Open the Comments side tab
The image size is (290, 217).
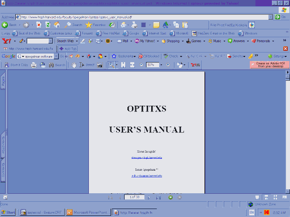(x=3, y=170)
